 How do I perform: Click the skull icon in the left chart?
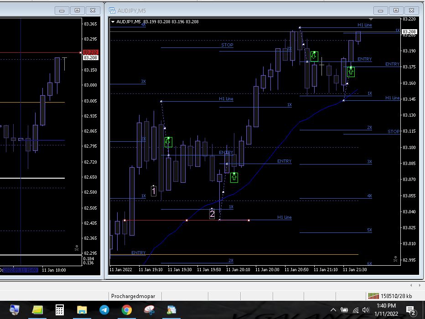[x=76, y=249]
